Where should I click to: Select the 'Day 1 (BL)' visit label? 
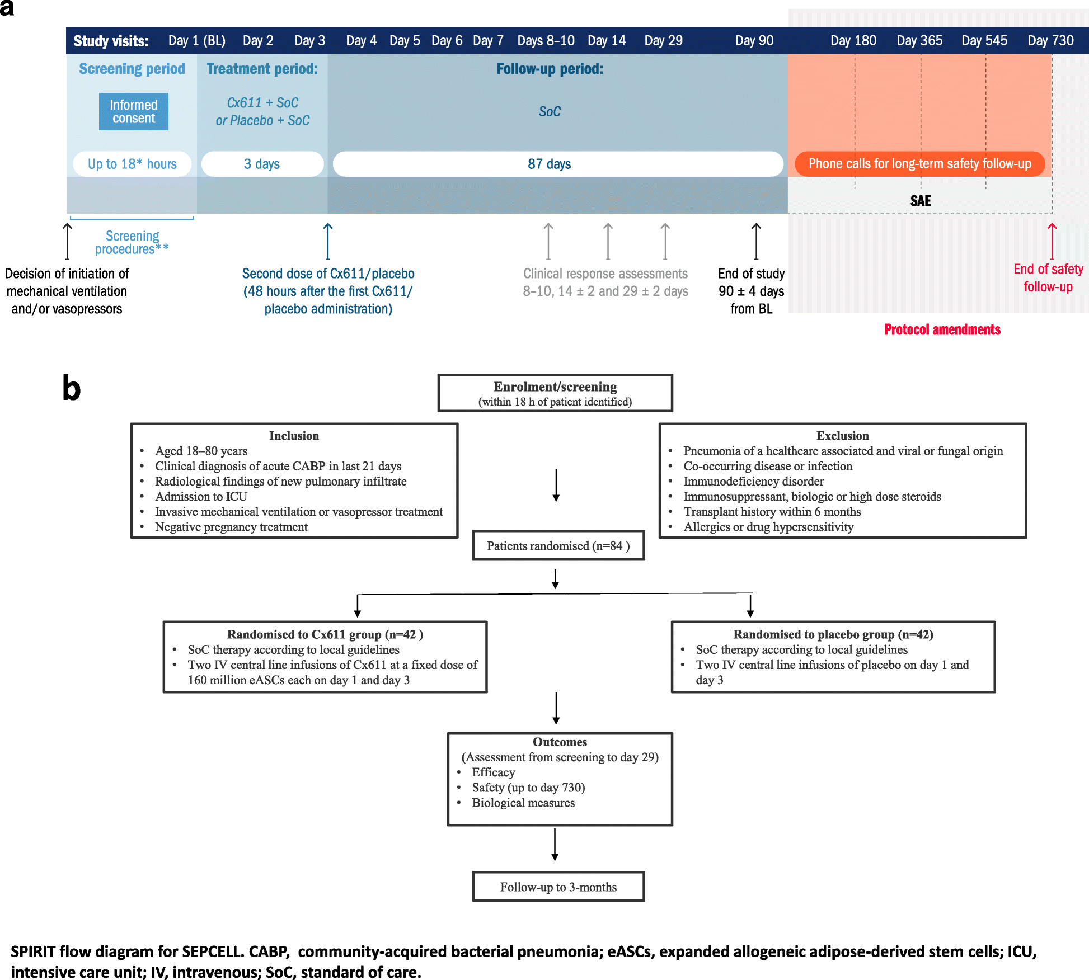[197, 41]
